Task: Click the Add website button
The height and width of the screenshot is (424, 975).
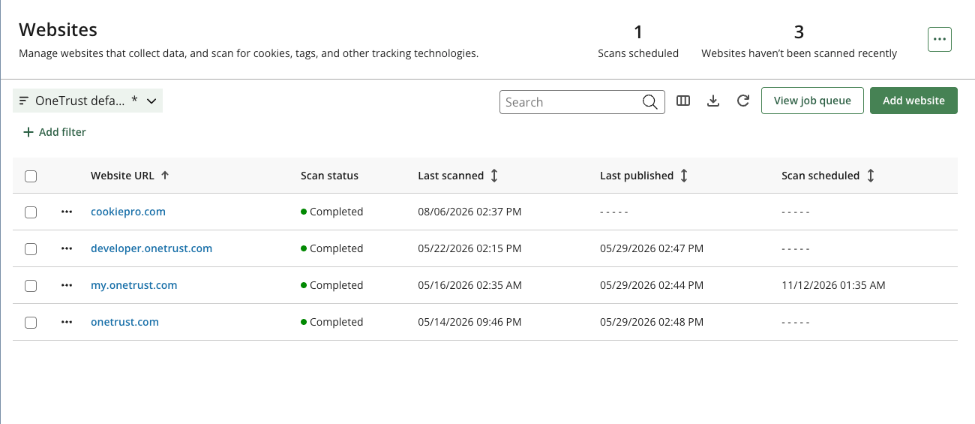Action: coord(913,101)
